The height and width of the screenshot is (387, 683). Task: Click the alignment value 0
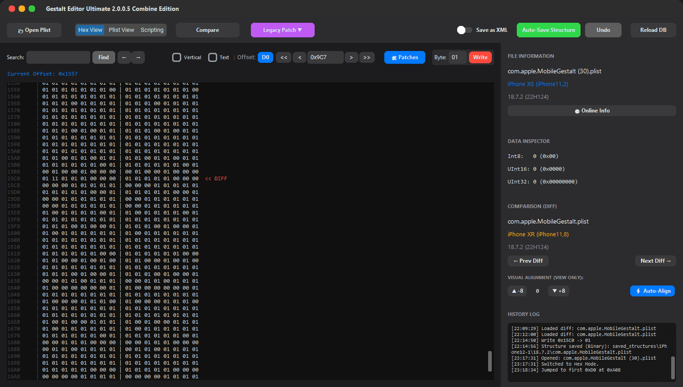coord(537,291)
